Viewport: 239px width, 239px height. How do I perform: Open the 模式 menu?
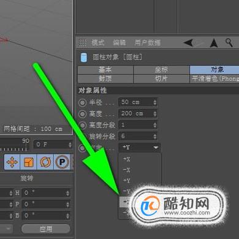98,42
